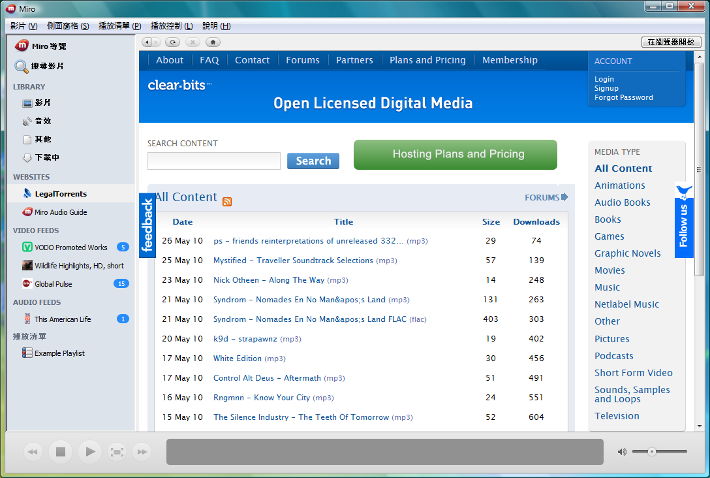This screenshot has height=478, width=710.
Task: Open the Video library item
Action: click(x=37, y=103)
